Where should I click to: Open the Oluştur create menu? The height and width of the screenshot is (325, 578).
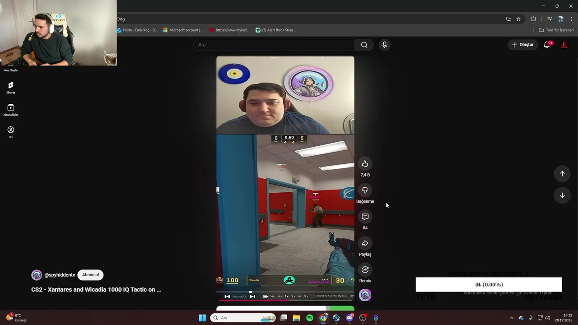point(522,45)
